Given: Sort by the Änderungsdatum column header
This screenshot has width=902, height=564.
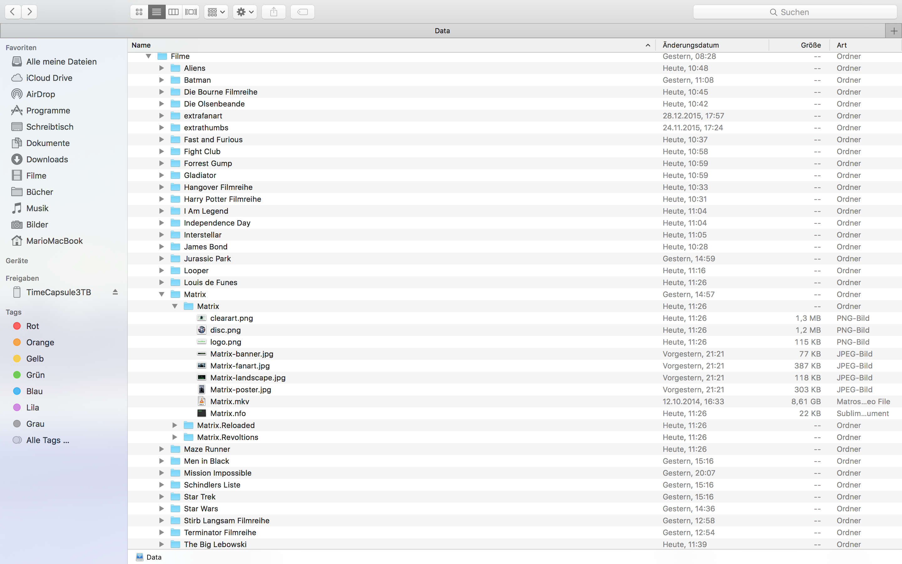Looking at the screenshot, I should 712,45.
